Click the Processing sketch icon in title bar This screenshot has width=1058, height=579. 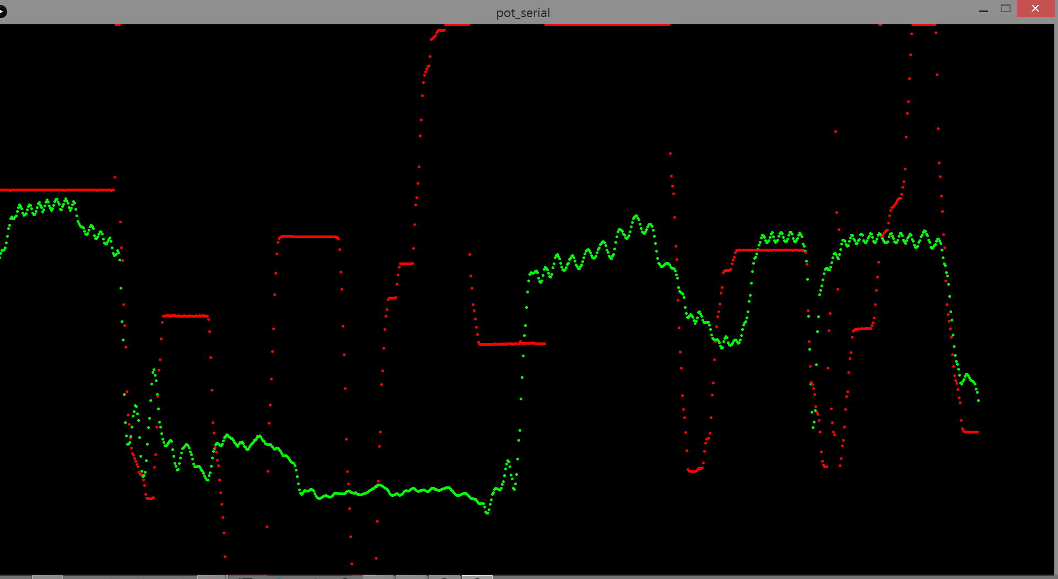[x=3, y=11]
